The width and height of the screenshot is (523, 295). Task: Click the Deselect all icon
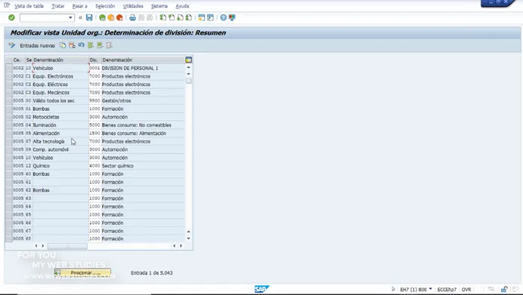(109, 45)
